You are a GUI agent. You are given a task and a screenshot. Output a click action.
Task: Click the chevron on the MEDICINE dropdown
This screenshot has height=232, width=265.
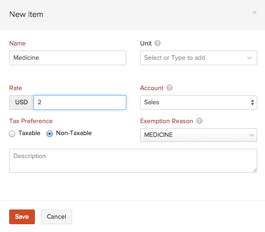252,135
